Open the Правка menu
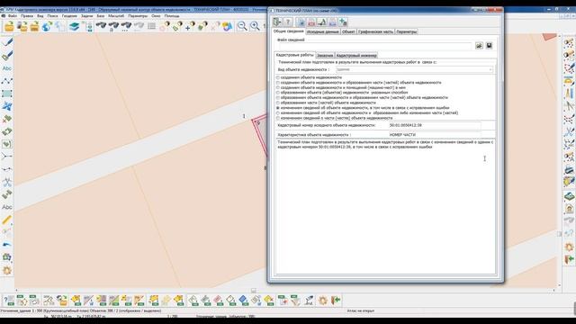 tap(27, 16)
